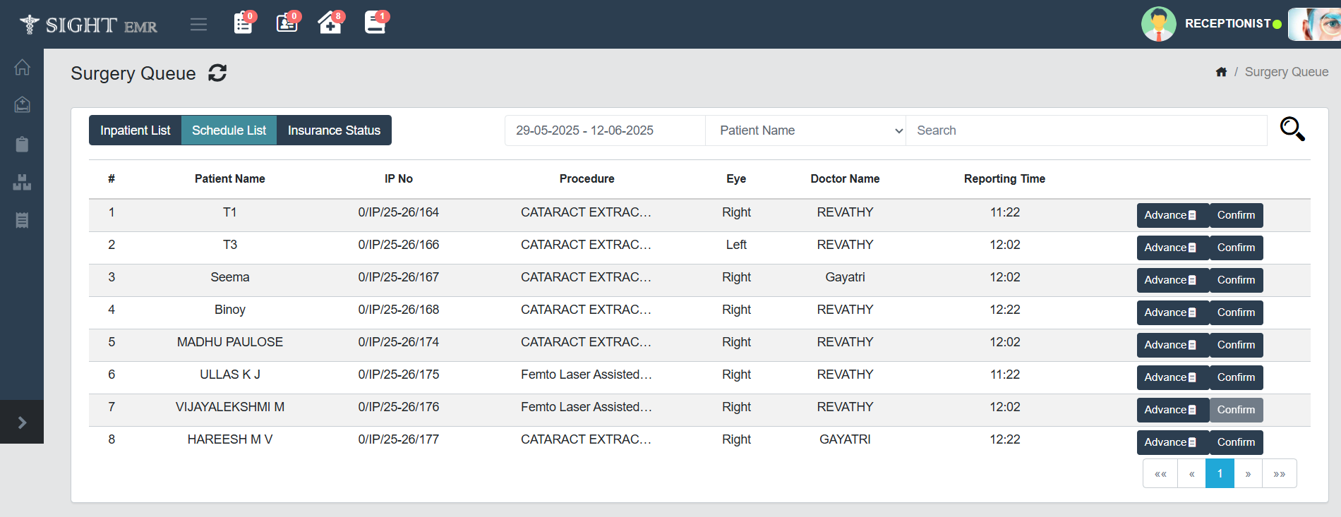Click the hospital house icon with 8 badge
Viewport: 1341px width, 517px height.
coord(330,23)
